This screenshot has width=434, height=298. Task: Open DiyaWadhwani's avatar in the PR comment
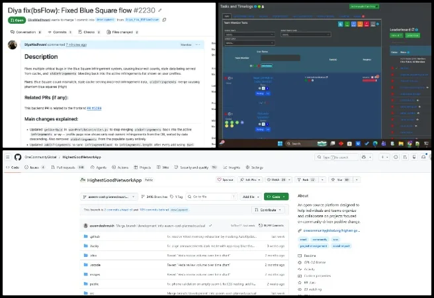[13, 45]
